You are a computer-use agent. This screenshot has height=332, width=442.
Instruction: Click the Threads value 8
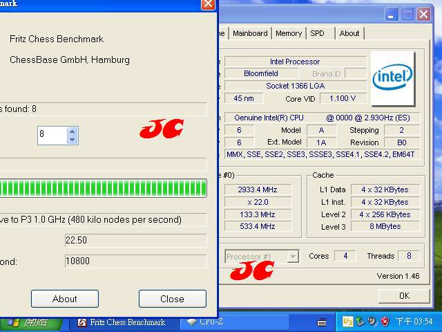[x=409, y=256]
